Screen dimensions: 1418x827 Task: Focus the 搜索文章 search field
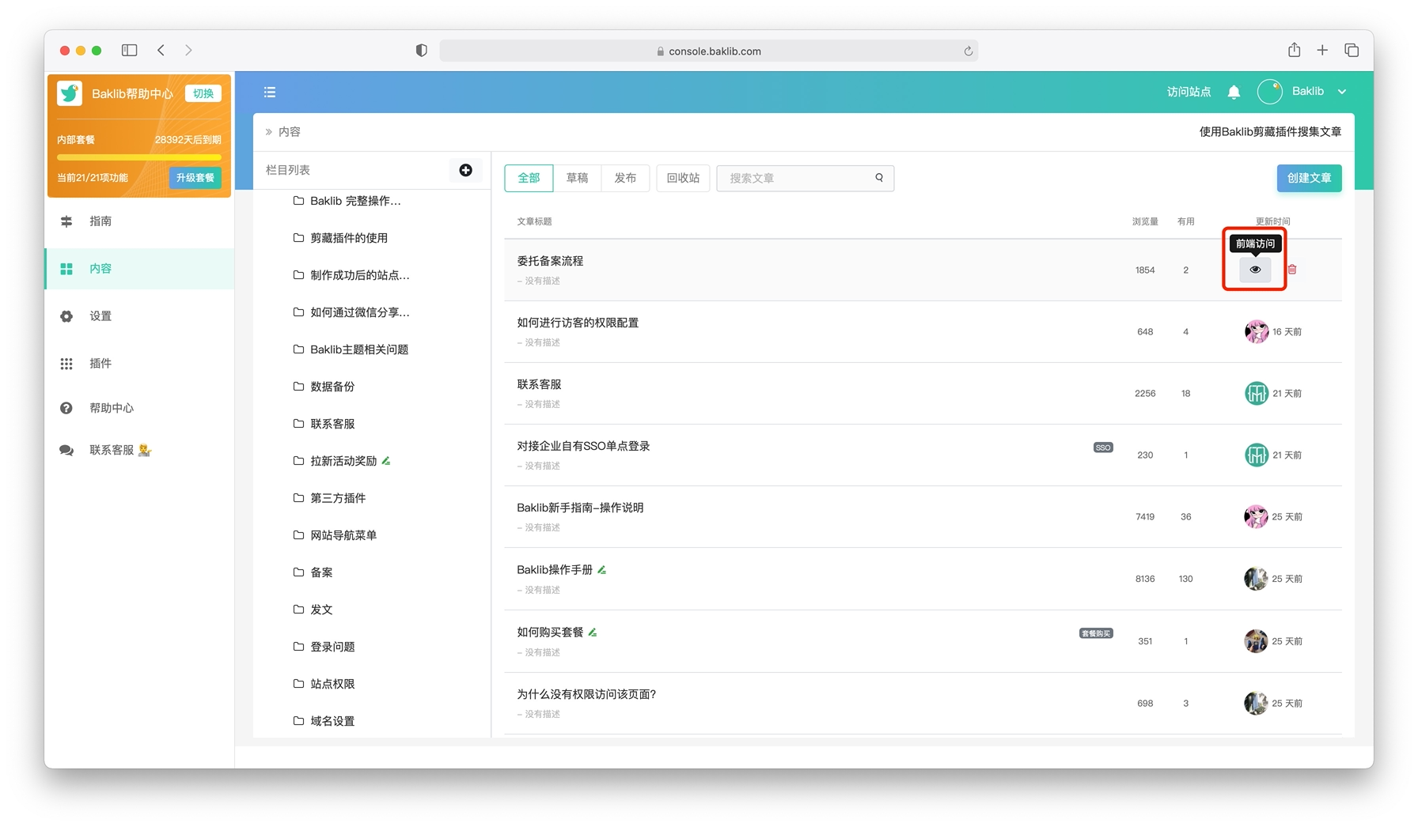[806, 178]
